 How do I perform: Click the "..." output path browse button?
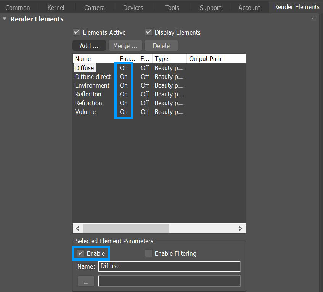point(85,281)
